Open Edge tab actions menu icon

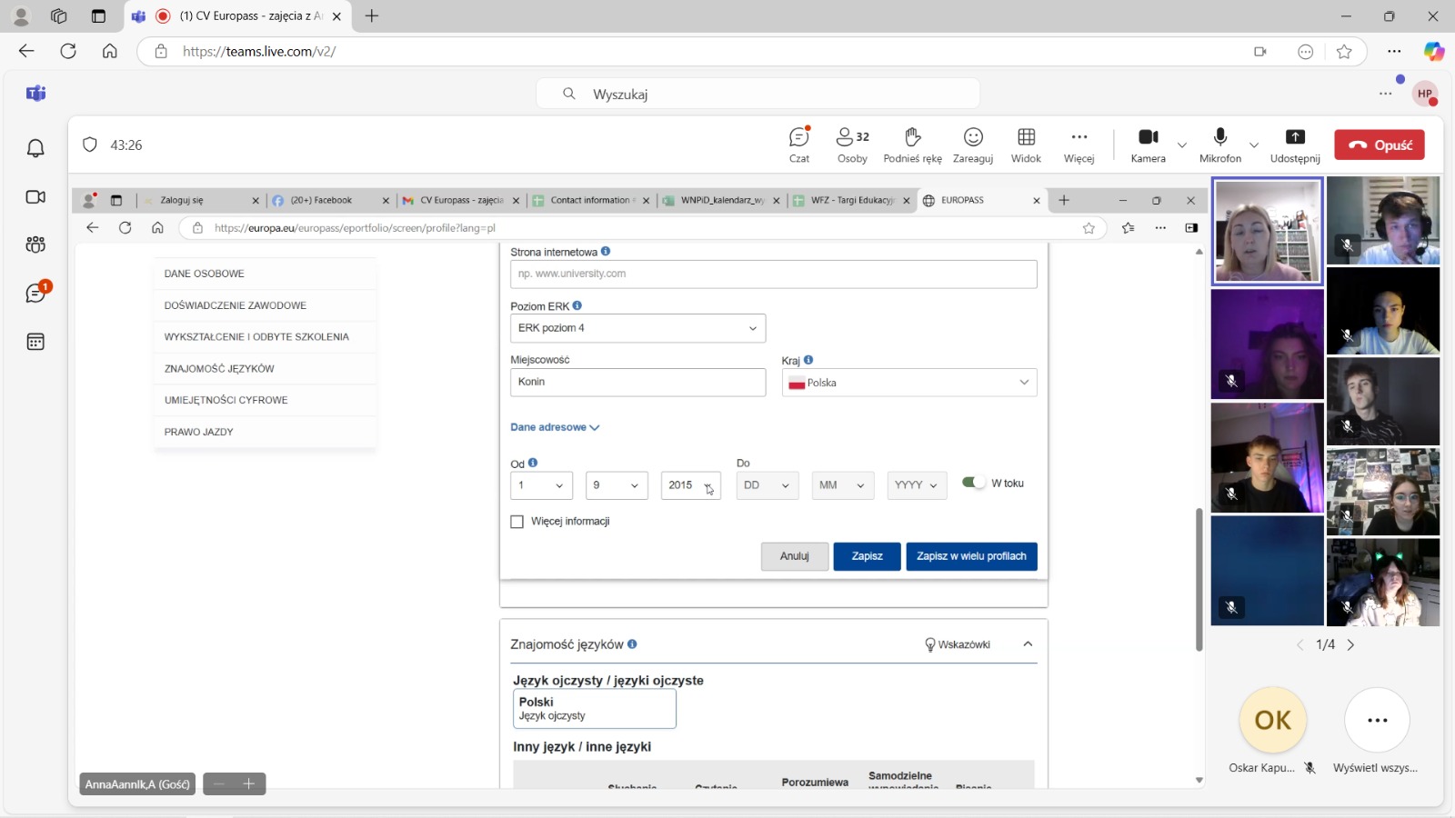click(x=99, y=15)
